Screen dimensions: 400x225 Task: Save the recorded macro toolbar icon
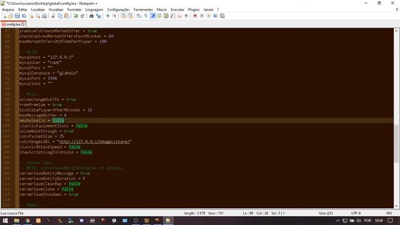pos(222,16)
